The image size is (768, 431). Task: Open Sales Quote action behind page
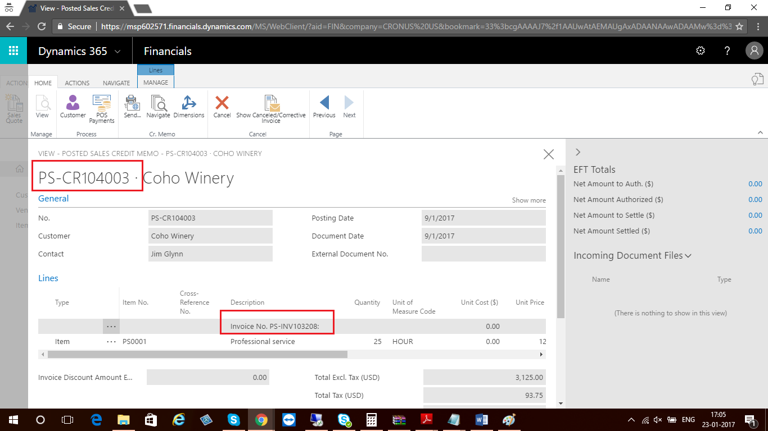14,109
